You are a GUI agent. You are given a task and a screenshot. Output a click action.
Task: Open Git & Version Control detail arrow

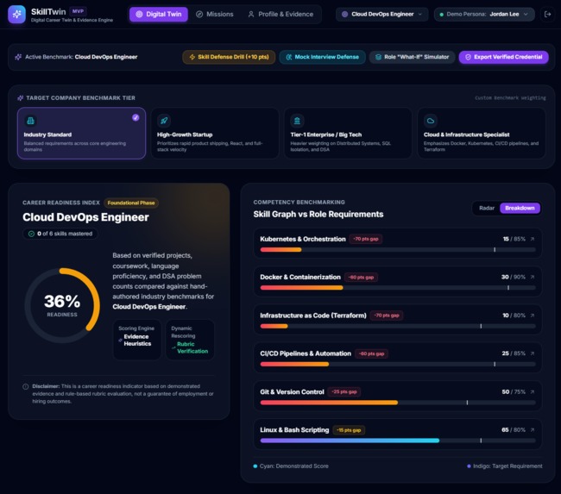click(533, 391)
